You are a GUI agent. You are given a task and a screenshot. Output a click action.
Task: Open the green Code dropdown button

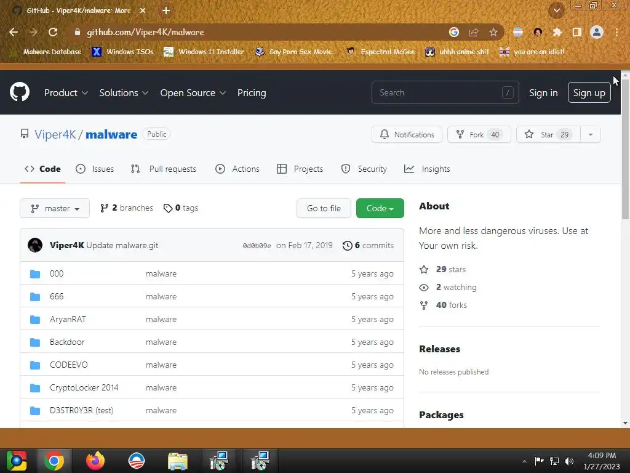[380, 208]
